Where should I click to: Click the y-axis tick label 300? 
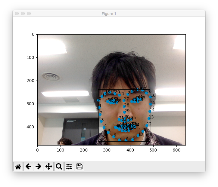click(30, 104)
